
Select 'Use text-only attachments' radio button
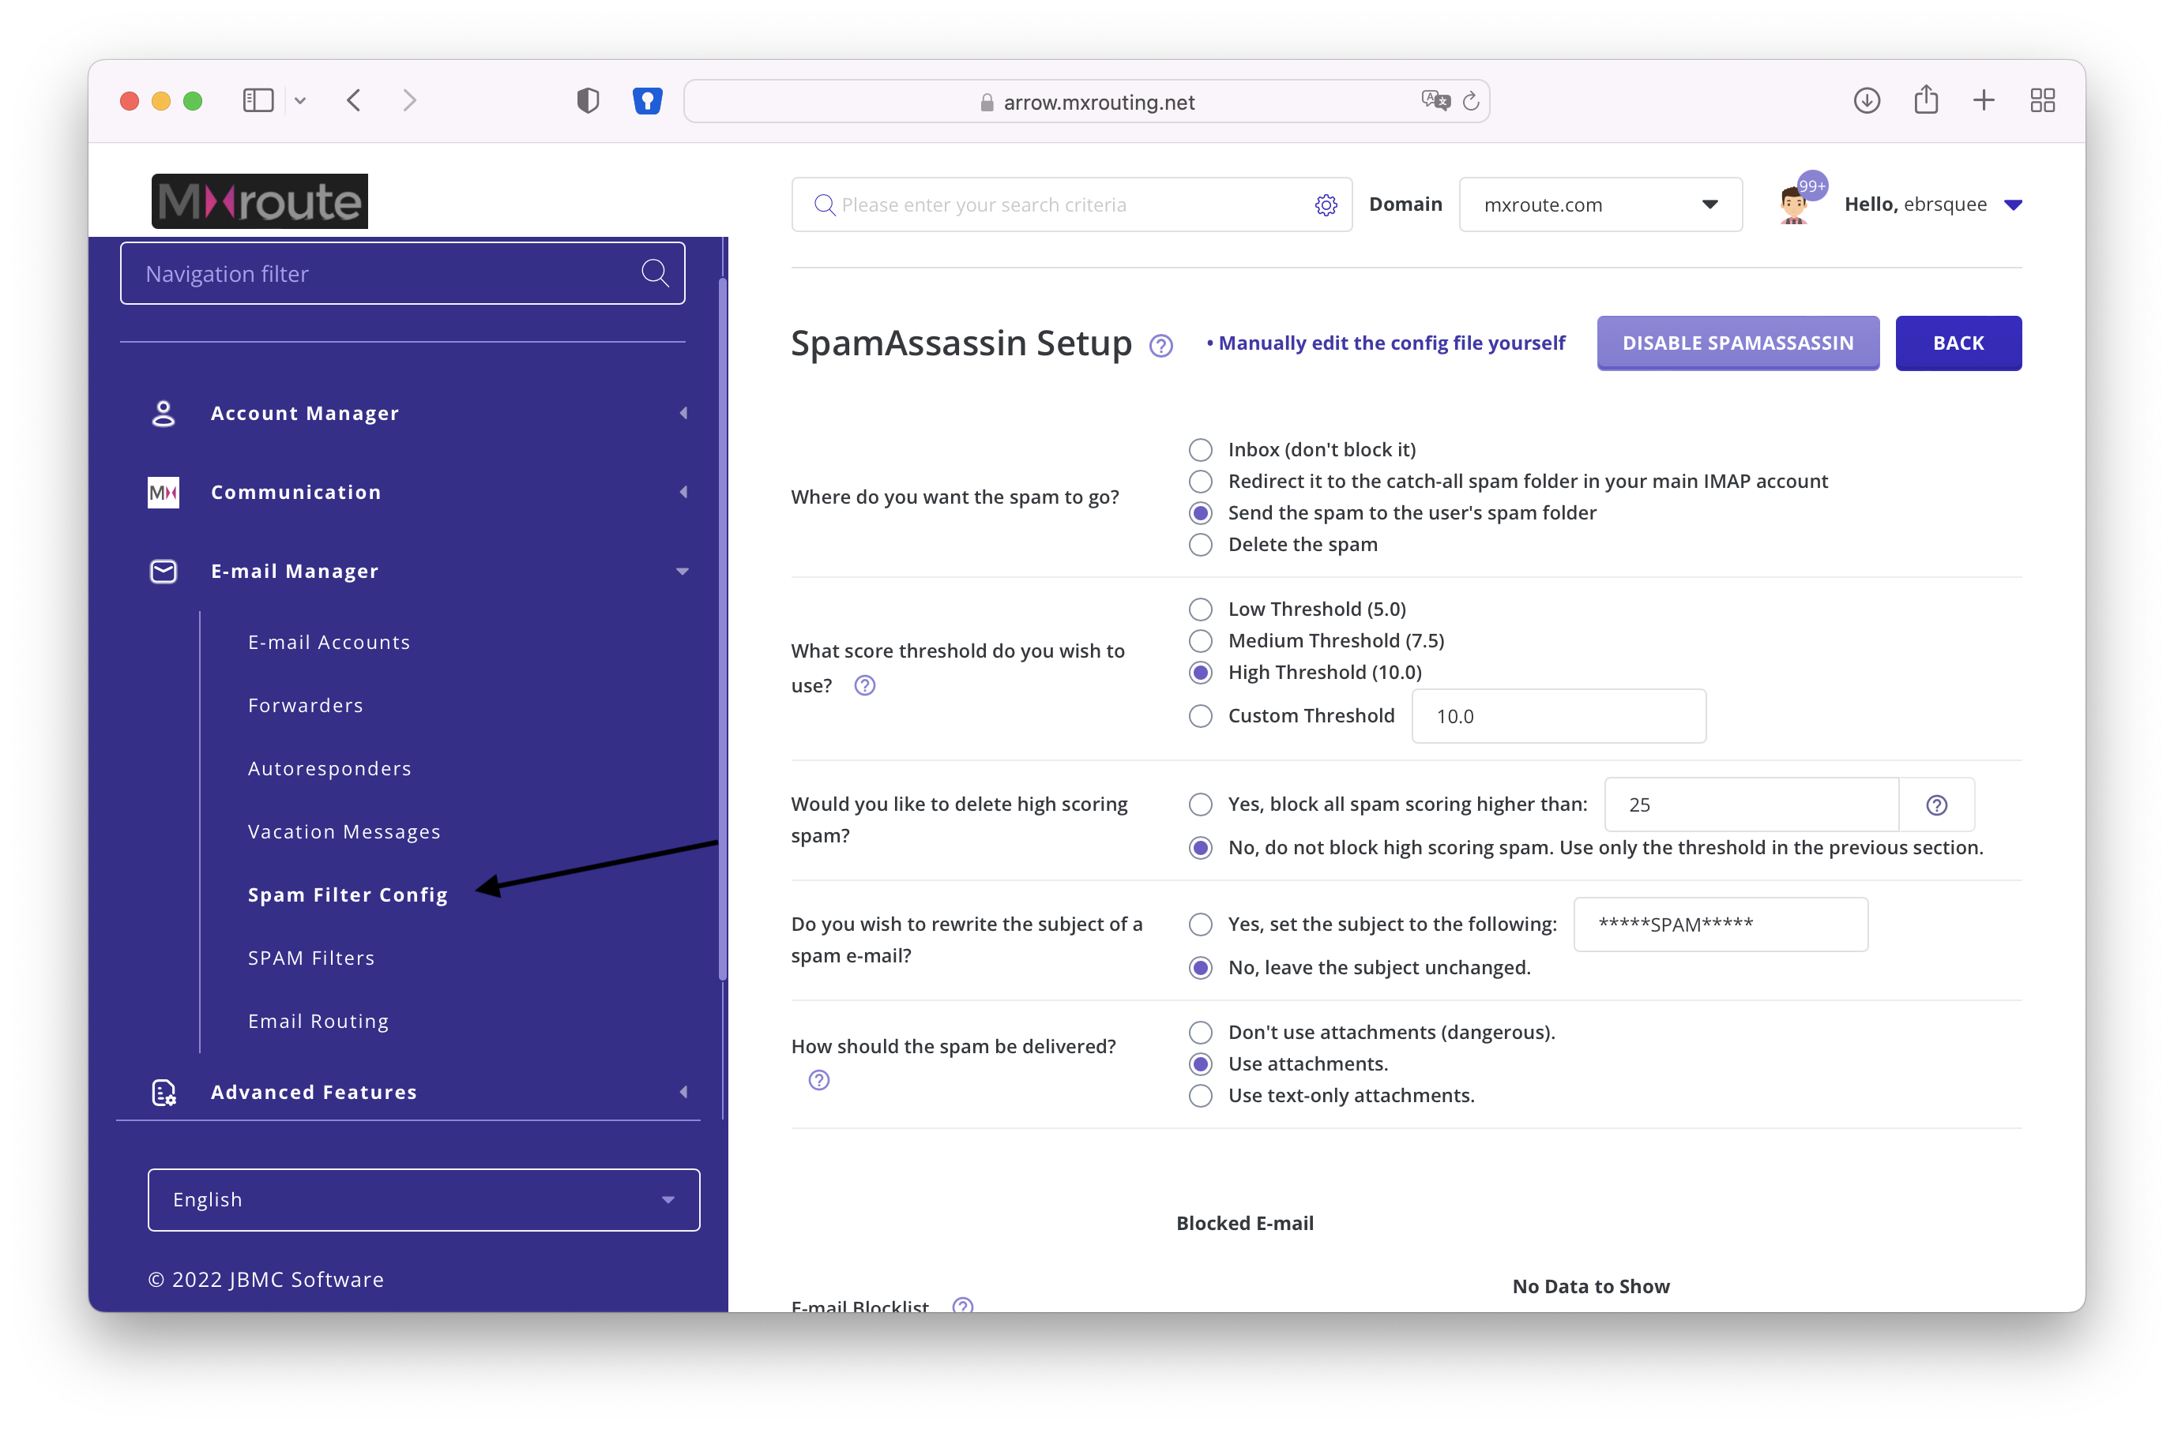click(x=1200, y=1095)
